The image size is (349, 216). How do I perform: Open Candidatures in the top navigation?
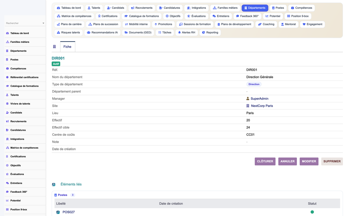[170, 8]
